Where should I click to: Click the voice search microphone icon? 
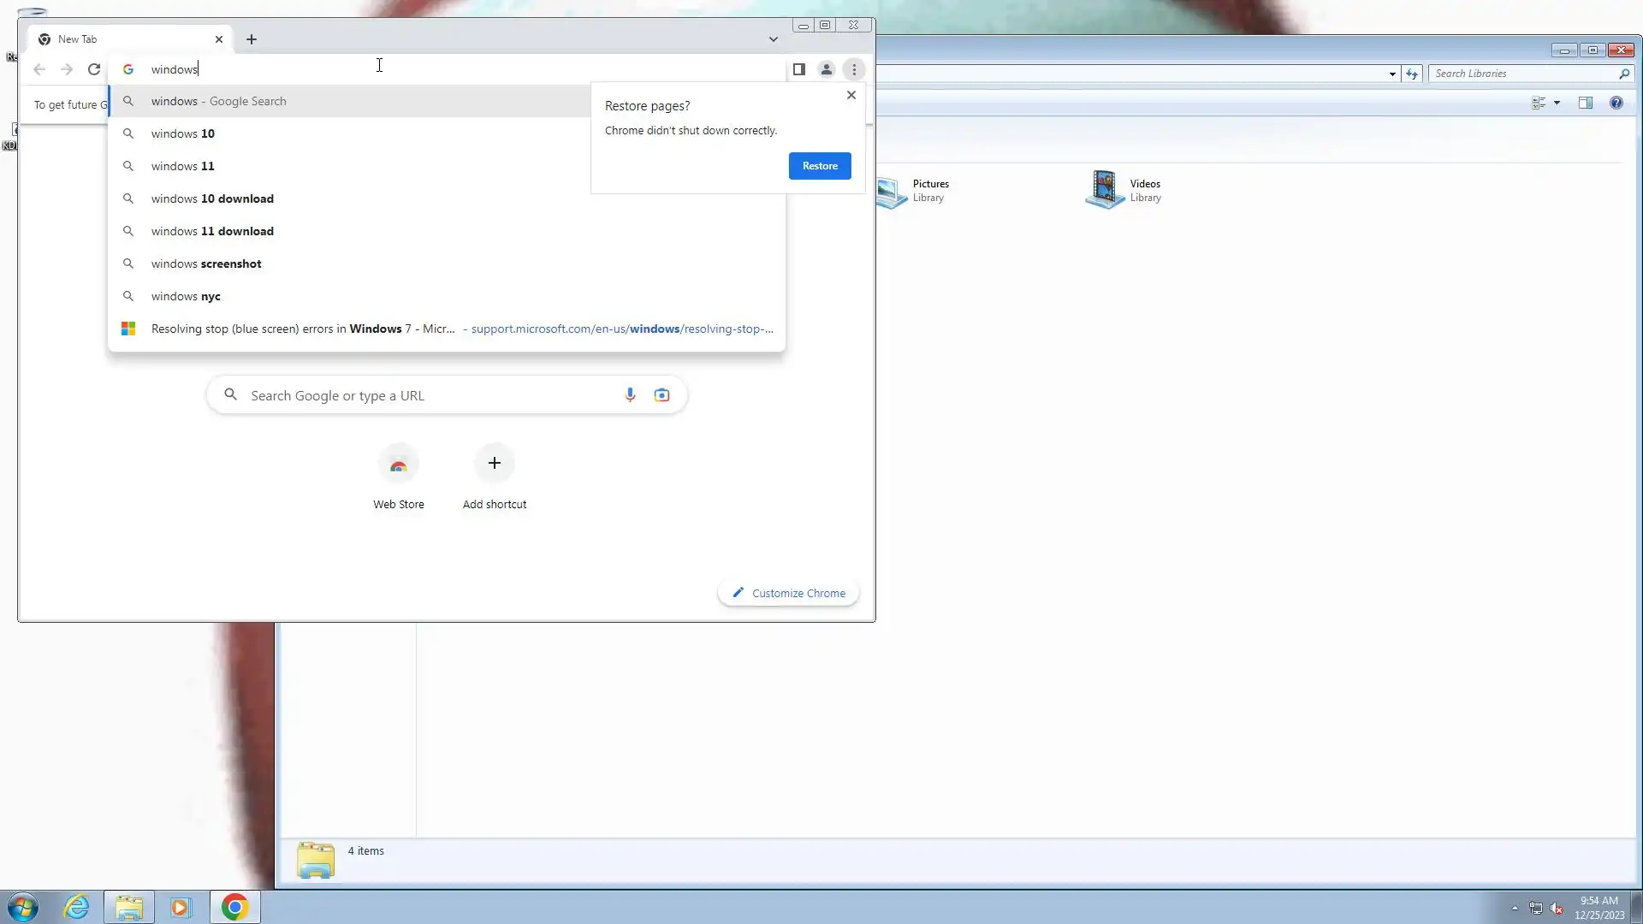tap(630, 395)
